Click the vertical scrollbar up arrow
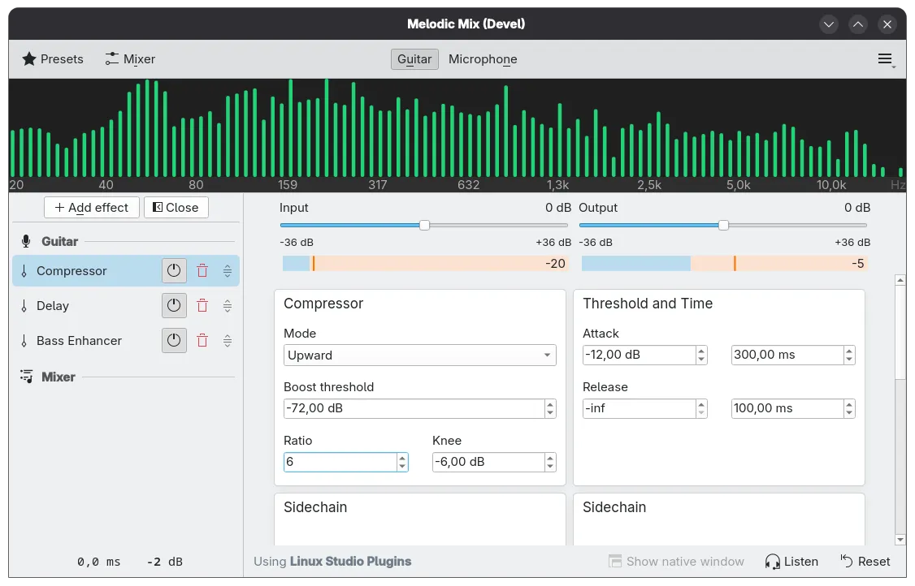This screenshot has width=915, height=586. [900, 281]
